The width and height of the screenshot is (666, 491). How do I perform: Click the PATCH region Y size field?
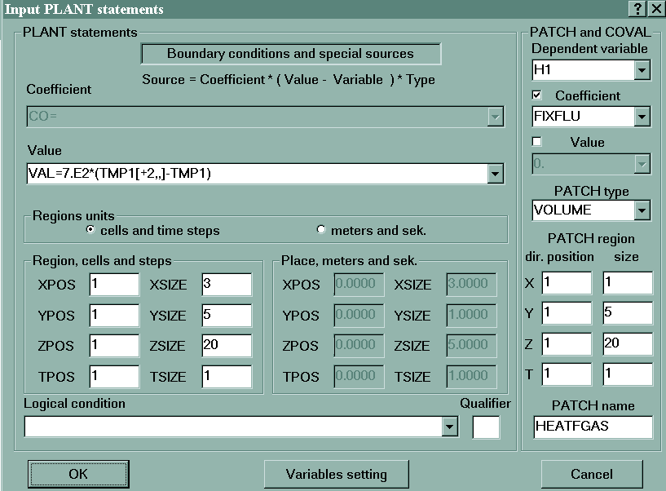pyautogui.click(x=627, y=313)
